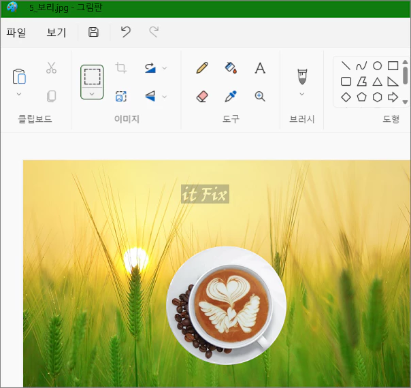Pick the oval shape
Viewport: 411px width, 388px height.
[377, 66]
